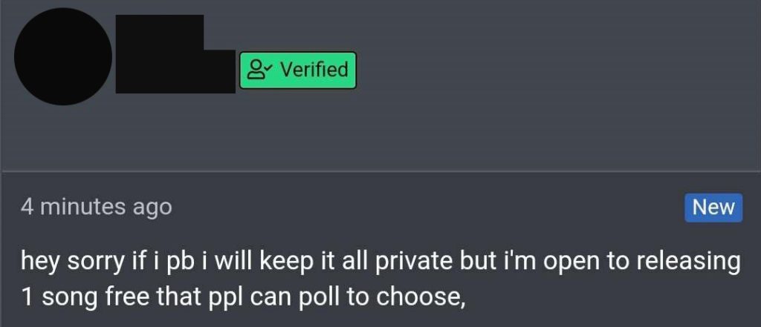This screenshot has height=327, width=761.
Task: Click the word "song" in the post
Action: (69, 298)
